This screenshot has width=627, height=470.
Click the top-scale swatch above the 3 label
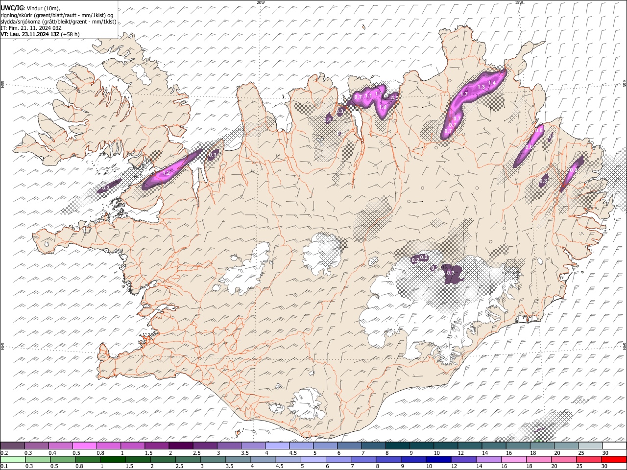(x=228, y=446)
